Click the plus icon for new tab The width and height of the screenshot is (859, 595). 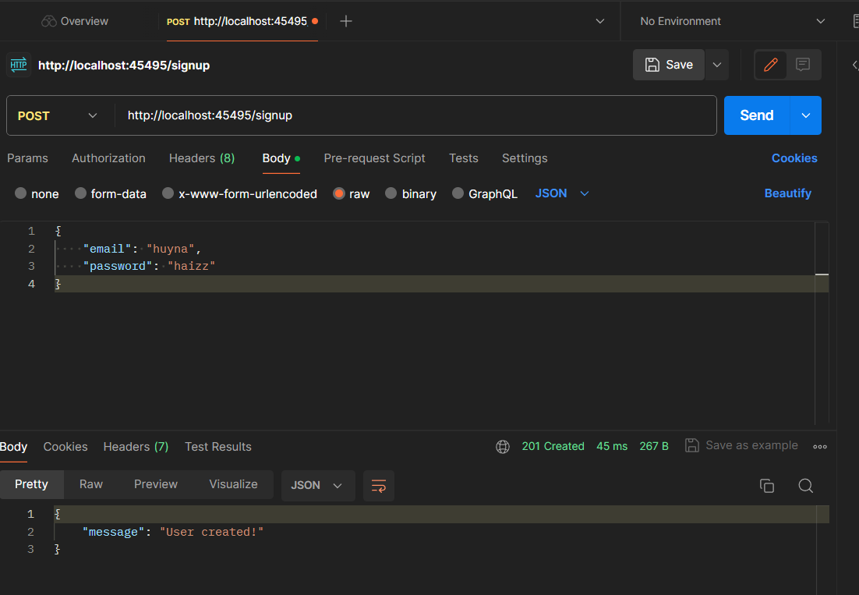[346, 21]
